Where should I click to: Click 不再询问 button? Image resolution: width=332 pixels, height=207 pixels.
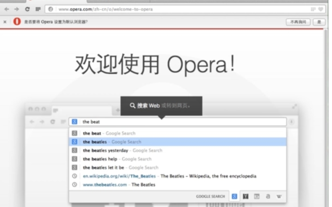(298, 22)
